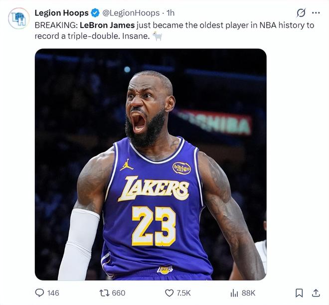329x305 pixels.
Task: Click the blue verified badge
Action: coord(95,13)
